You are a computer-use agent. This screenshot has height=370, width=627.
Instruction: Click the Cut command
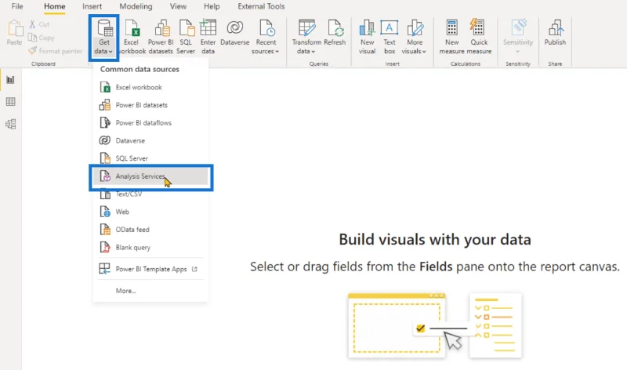[x=39, y=24]
